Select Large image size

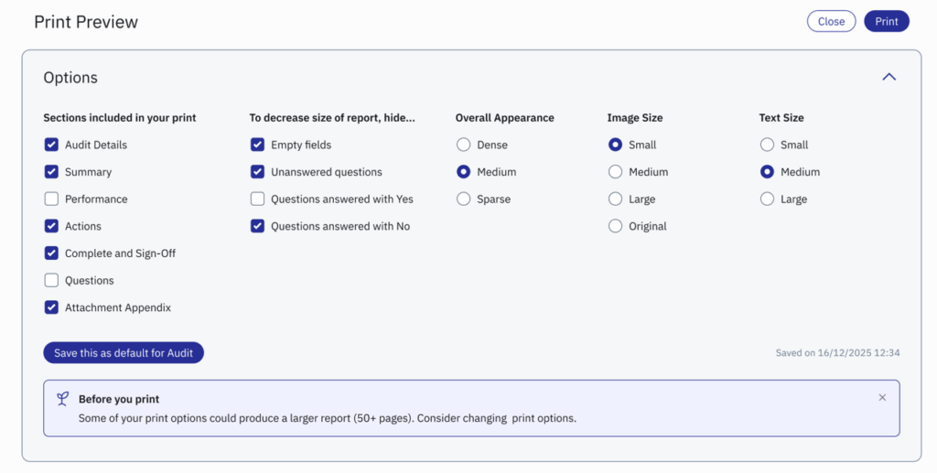pos(616,199)
